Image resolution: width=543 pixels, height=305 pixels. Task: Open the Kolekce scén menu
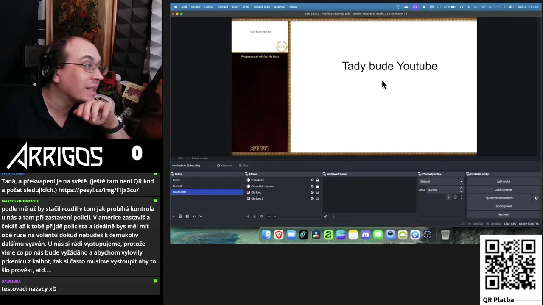pyautogui.click(x=262, y=7)
